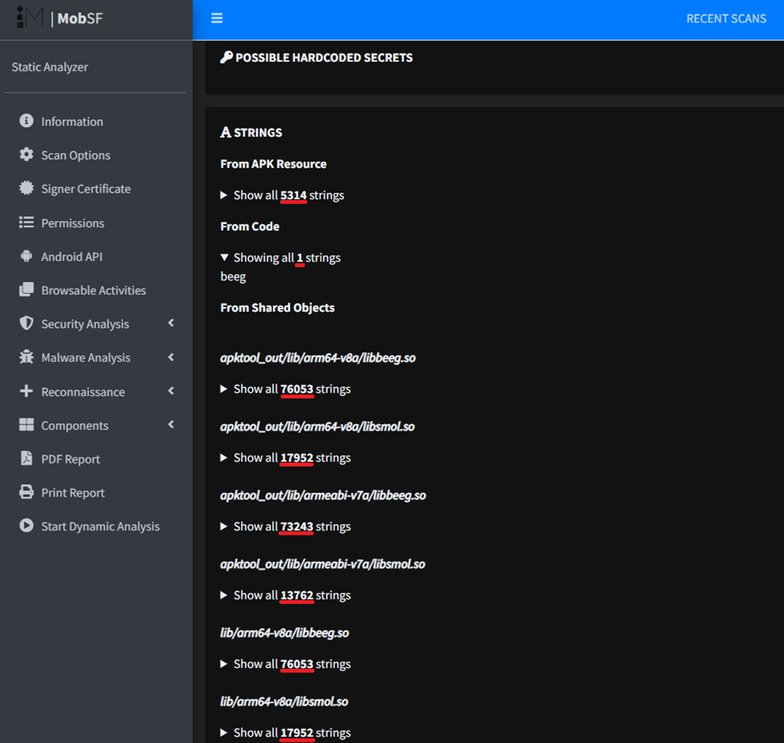
Task: Click the Scan Options gear icon
Action: pyautogui.click(x=27, y=155)
